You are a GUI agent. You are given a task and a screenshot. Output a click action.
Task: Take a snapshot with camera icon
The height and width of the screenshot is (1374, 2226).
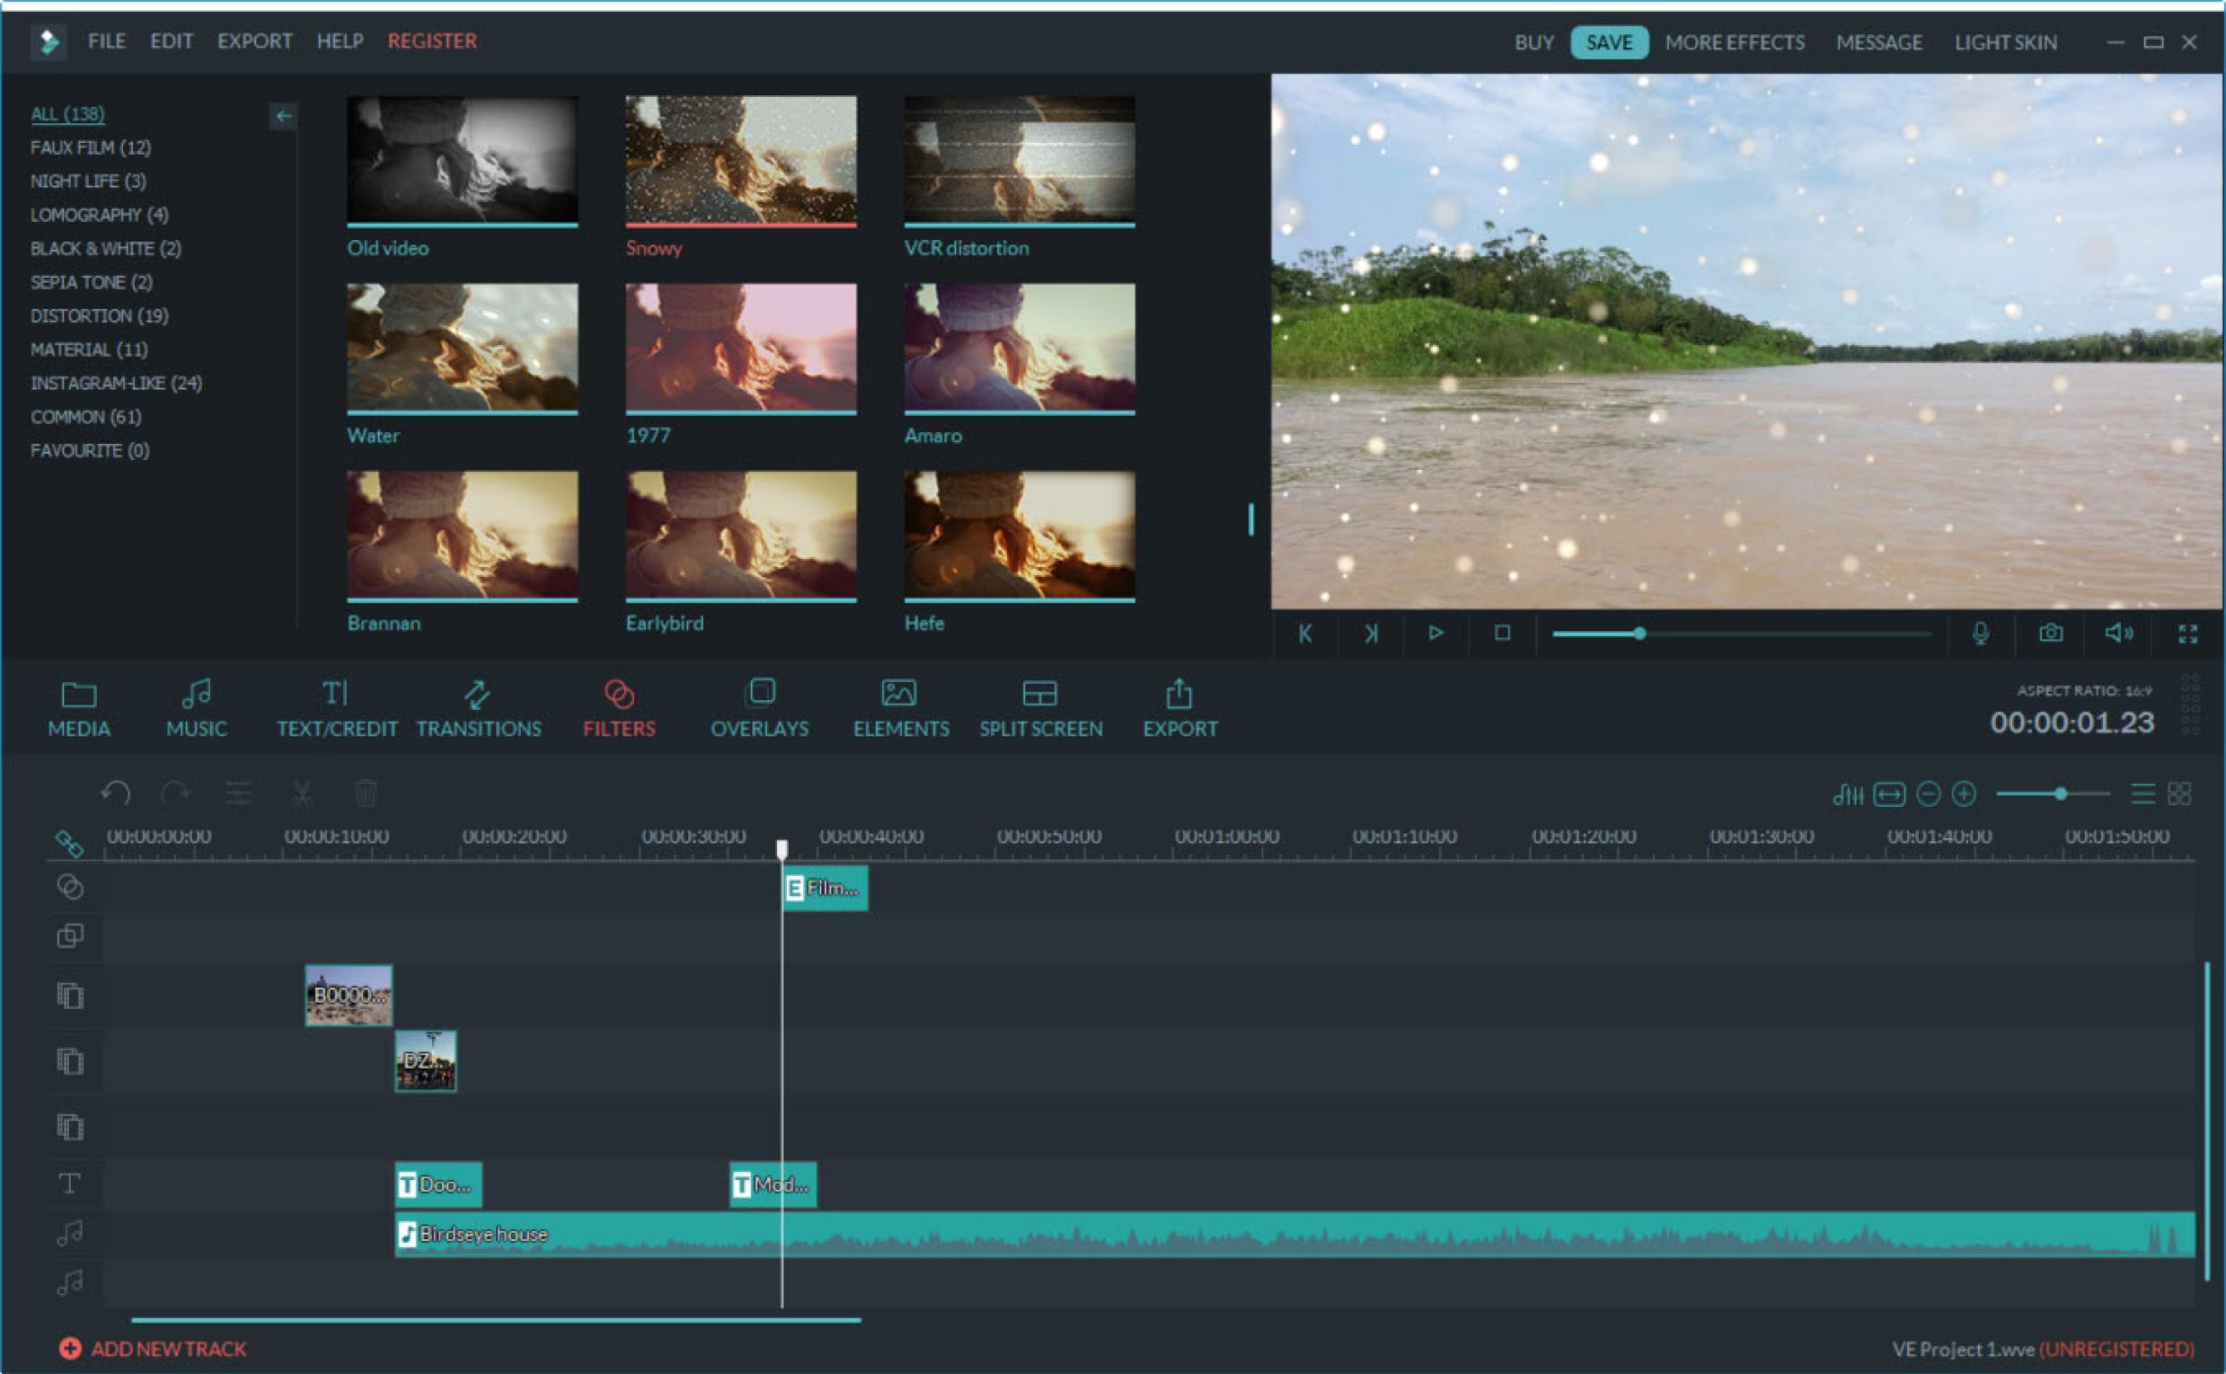tap(2050, 632)
